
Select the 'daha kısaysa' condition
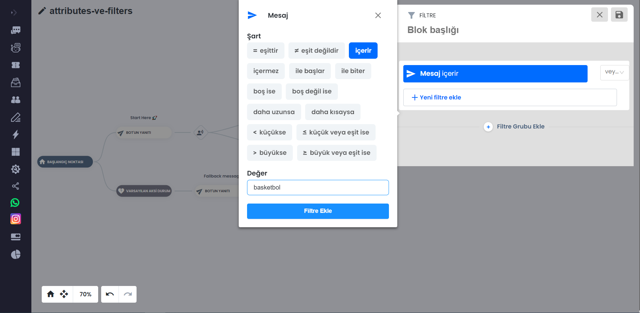coord(333,112)
